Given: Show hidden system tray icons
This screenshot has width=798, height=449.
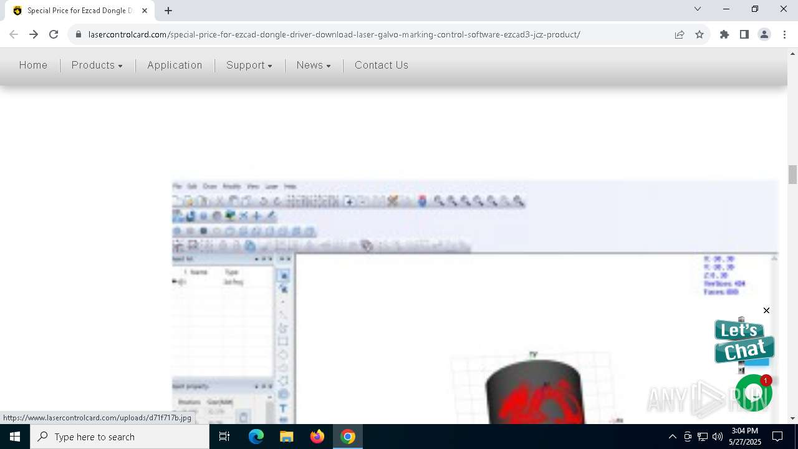Looking at the screenshot, I should pos(672,437).
